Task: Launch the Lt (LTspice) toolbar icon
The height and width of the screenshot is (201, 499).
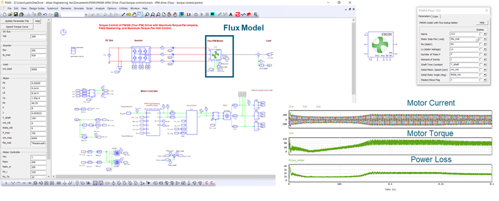Action: 188,14
